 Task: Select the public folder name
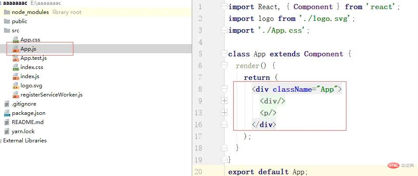[20, 21]
